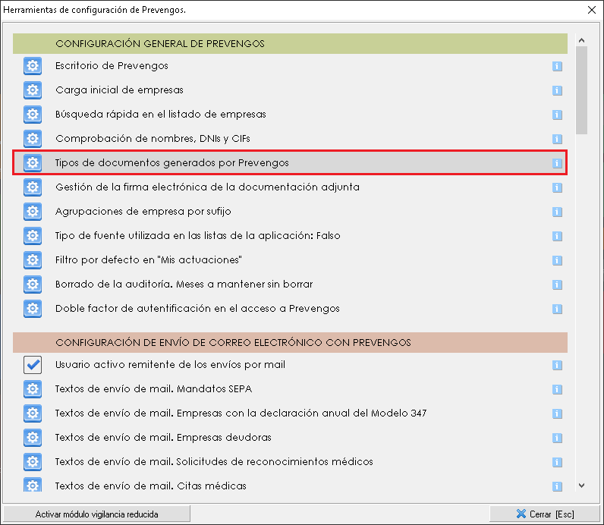This screenshot has width=604, height=525.
Task: Select Escritorio de Prevengos text
Action: click(x=112, y=66)
